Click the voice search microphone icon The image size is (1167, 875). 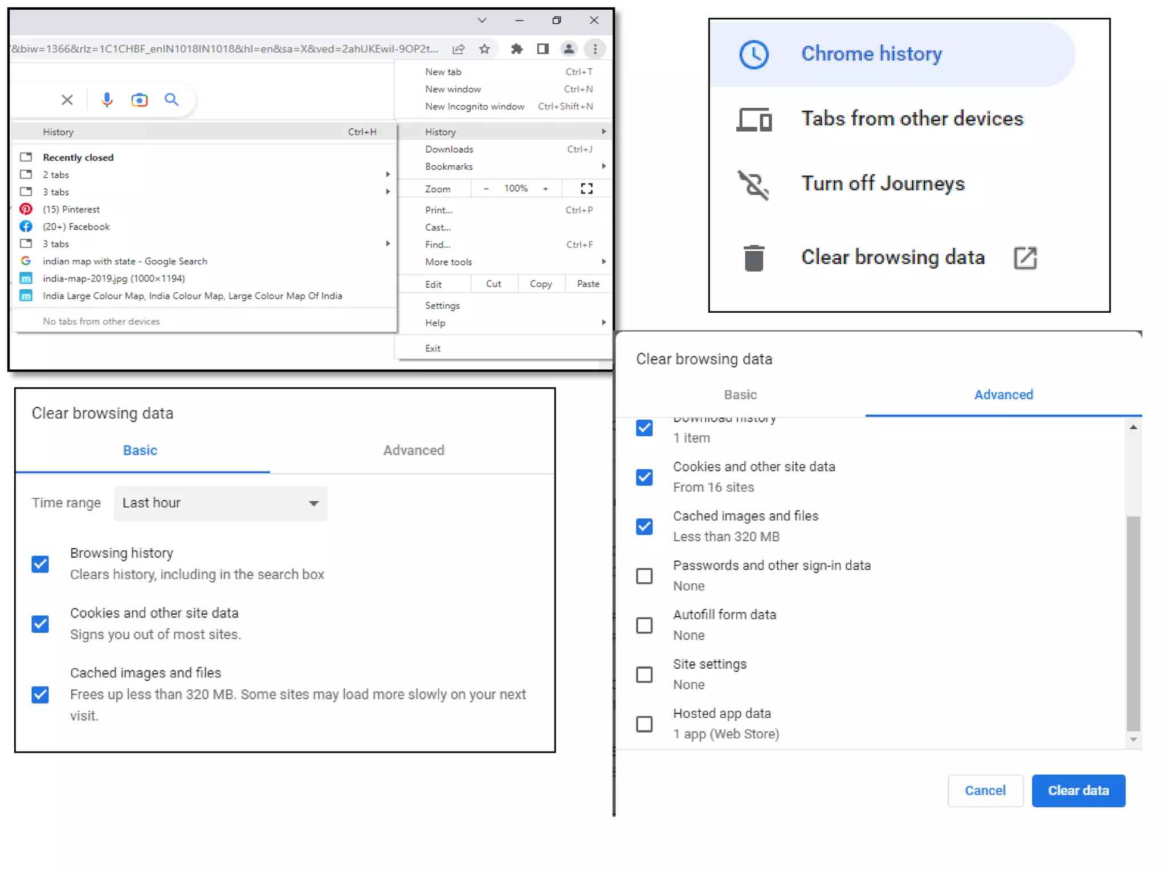click(107, 100)
